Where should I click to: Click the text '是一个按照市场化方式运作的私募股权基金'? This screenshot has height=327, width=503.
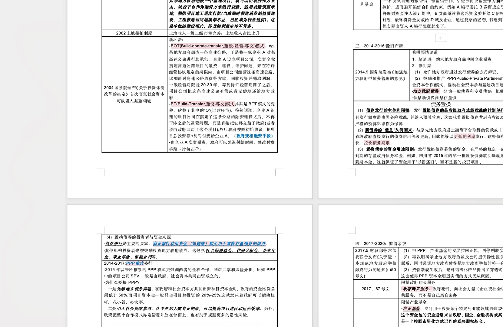(x=443, y=321)
